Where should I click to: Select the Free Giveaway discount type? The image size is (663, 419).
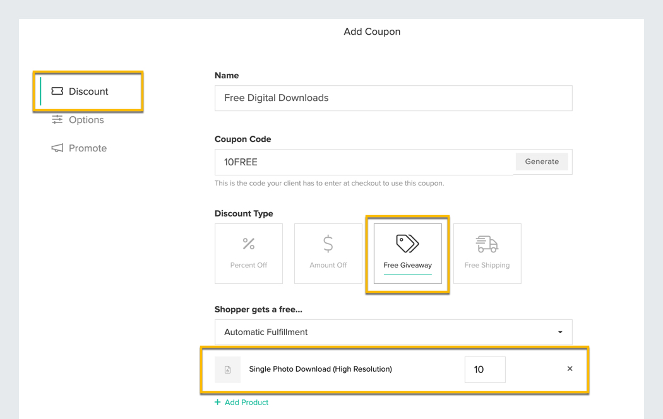pyautogui.click(x=408, y=254)
